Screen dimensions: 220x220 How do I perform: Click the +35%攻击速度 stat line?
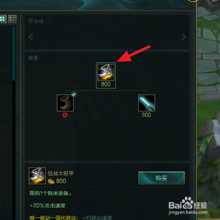(48, 205)
